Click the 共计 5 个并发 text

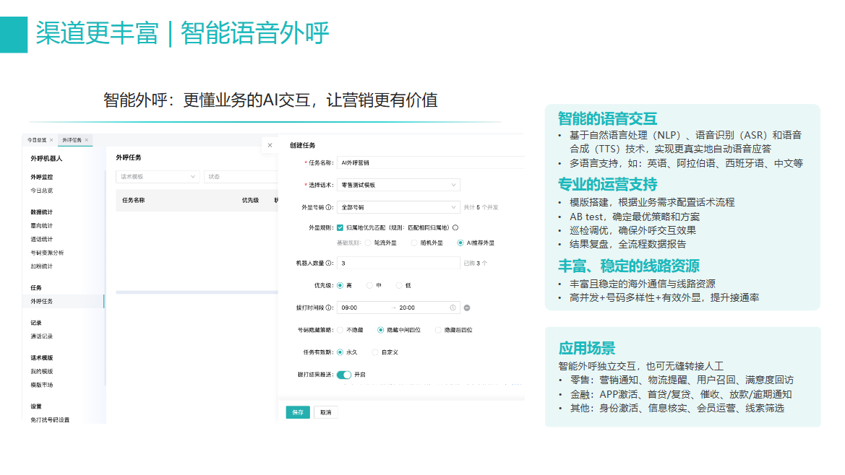tap(481, 207)
